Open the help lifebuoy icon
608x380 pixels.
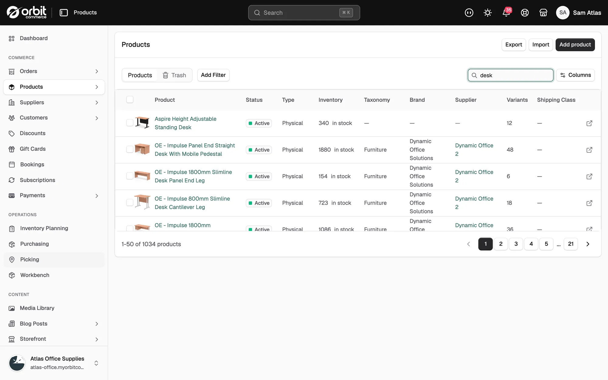tap(525, 12)
